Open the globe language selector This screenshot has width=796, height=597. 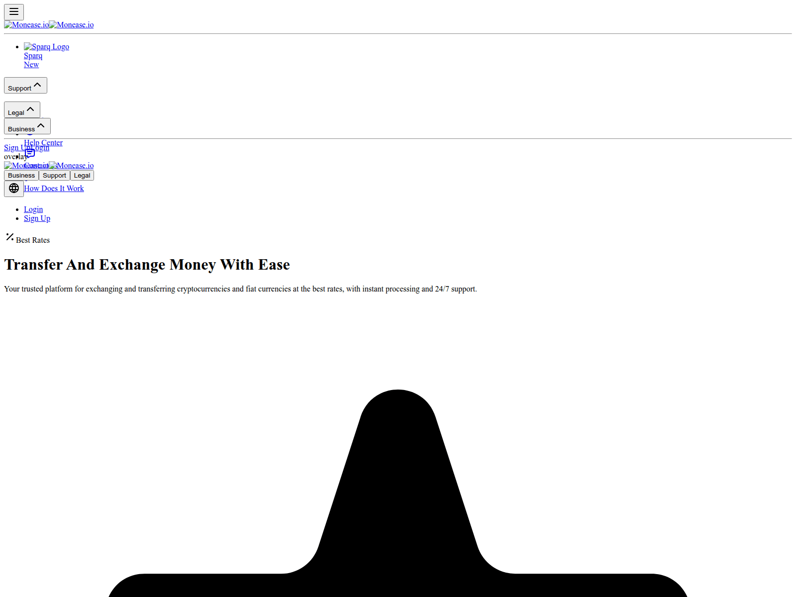[x=14, y=189]
